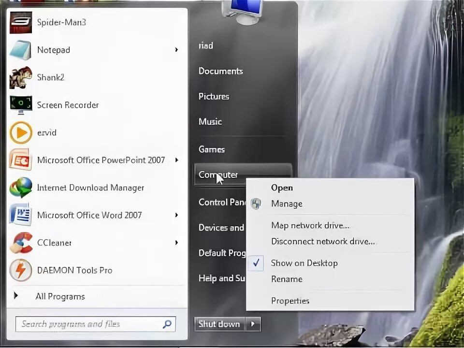Click the ezvid play icon
The height and width of the screenshot is (348, 464).
pos(21,132)
